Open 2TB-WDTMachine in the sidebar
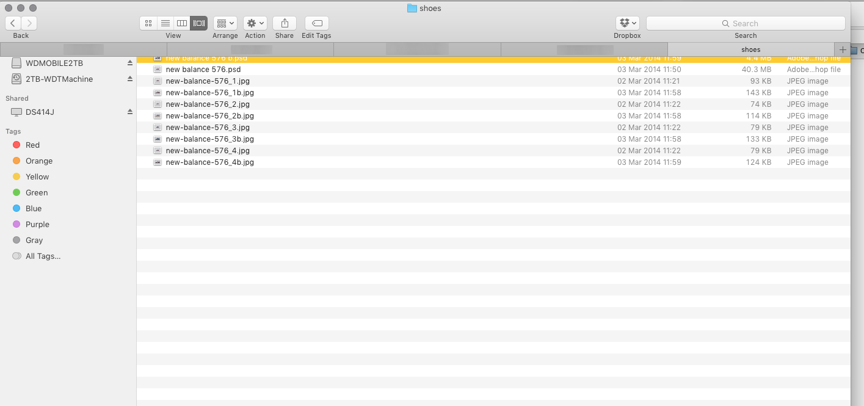This screenshot has width=864, height=406. [x=59, y=79]
